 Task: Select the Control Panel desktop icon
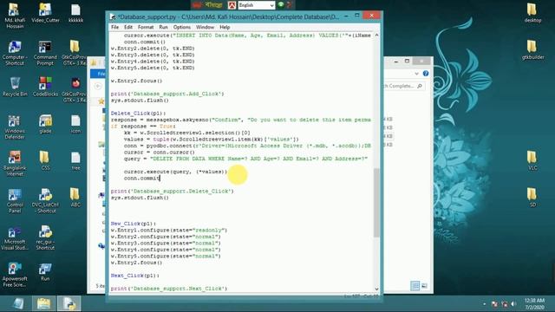coord(15,200)
